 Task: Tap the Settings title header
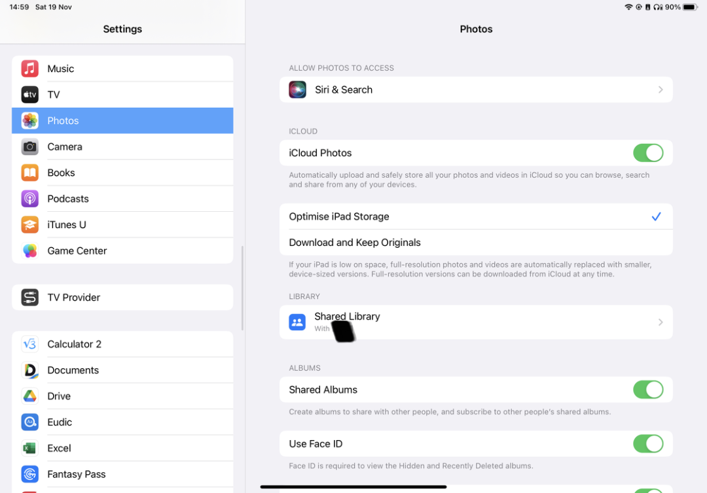(x=122, y=29)
